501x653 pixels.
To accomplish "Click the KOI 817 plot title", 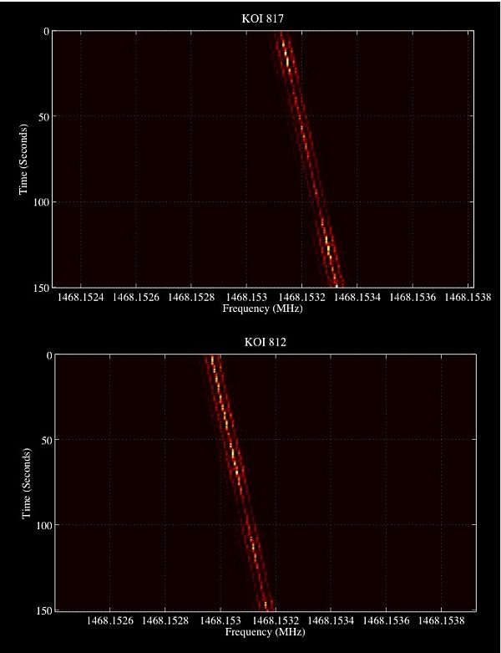I will pos(262,18).
